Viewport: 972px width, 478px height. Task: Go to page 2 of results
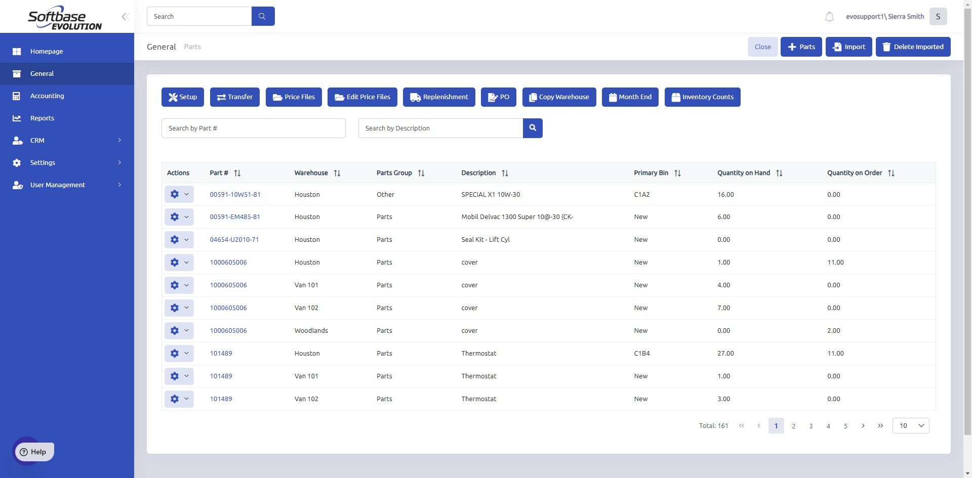coord(794,426)
